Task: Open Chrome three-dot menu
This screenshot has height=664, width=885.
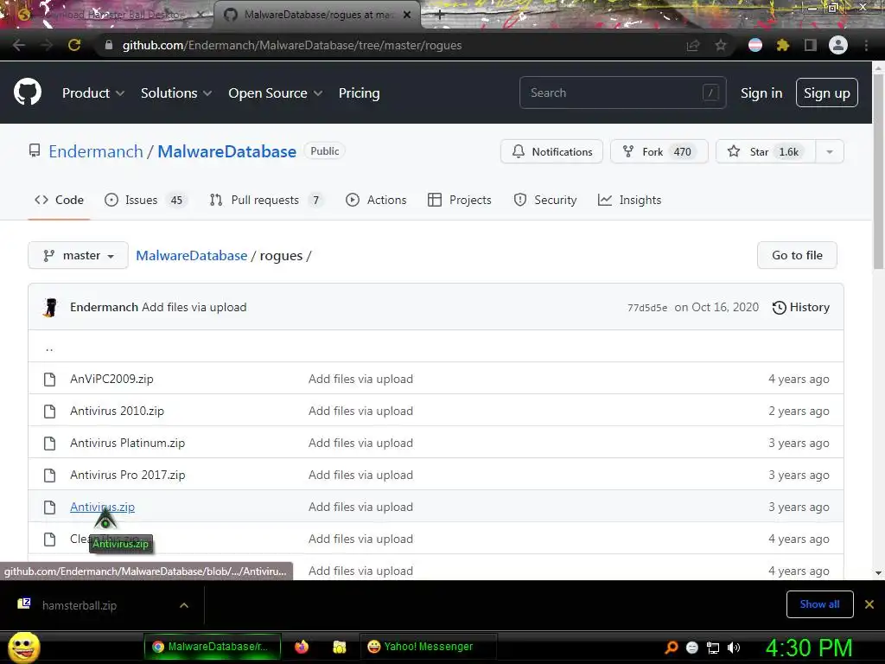Action: pyautogui.click(x=866, y=45)
